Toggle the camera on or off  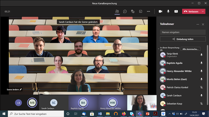click(x=160, y=11)
